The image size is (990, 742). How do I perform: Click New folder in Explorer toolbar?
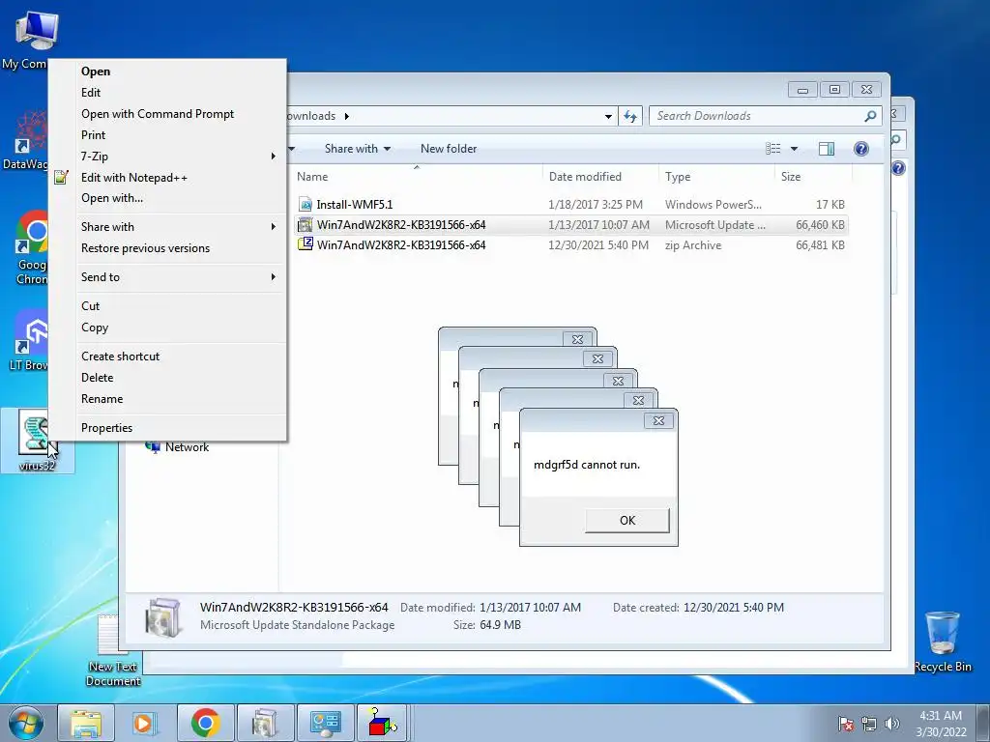tap(449, 149)
